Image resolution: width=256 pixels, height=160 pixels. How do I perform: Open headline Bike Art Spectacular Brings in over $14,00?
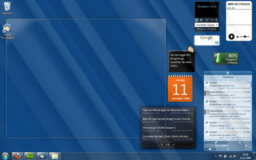(x=167, y=119)
